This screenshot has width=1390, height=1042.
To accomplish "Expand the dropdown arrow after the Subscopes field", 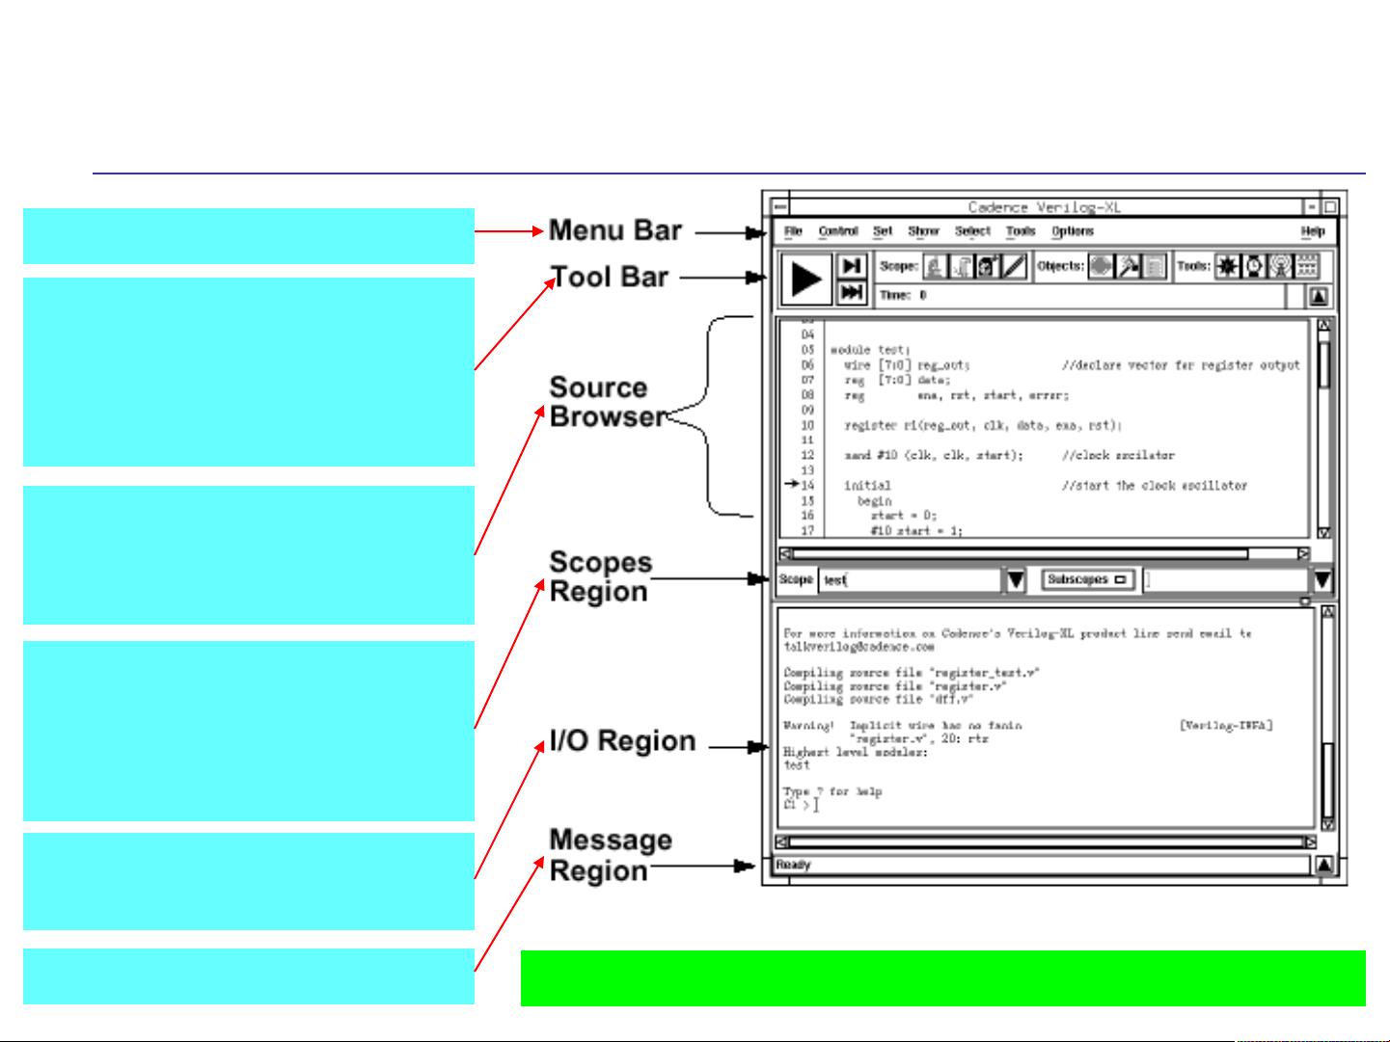I will click(1322, 580).
